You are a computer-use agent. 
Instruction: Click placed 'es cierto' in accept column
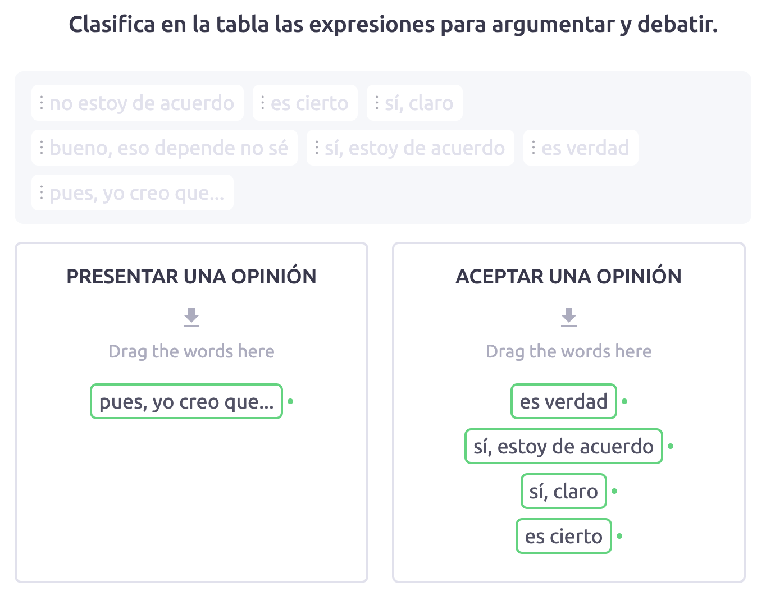pyautogui.click(x=564, y=536)
